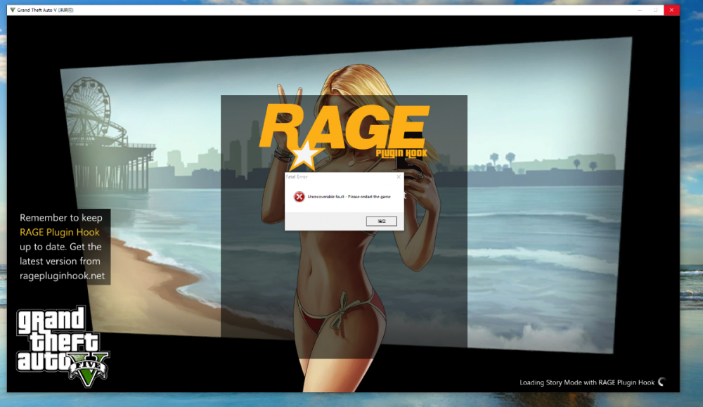703x407 pixels.
Task: Minimize the Grand Theft Auto V window
Action: (640, 10)
